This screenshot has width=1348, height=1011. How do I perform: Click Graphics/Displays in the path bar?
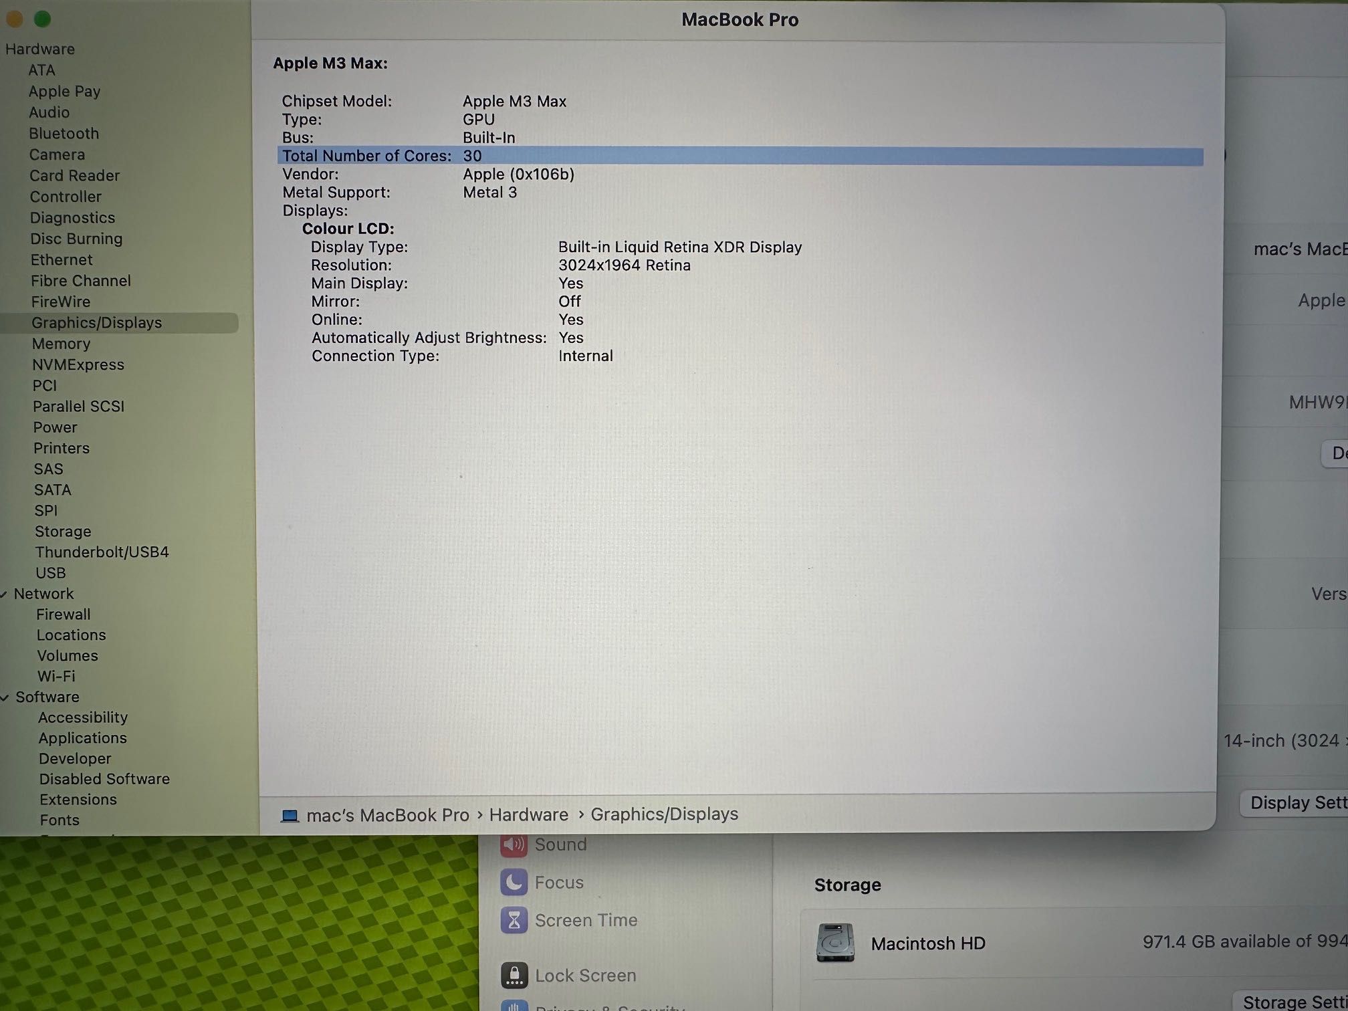coord(664,814)
